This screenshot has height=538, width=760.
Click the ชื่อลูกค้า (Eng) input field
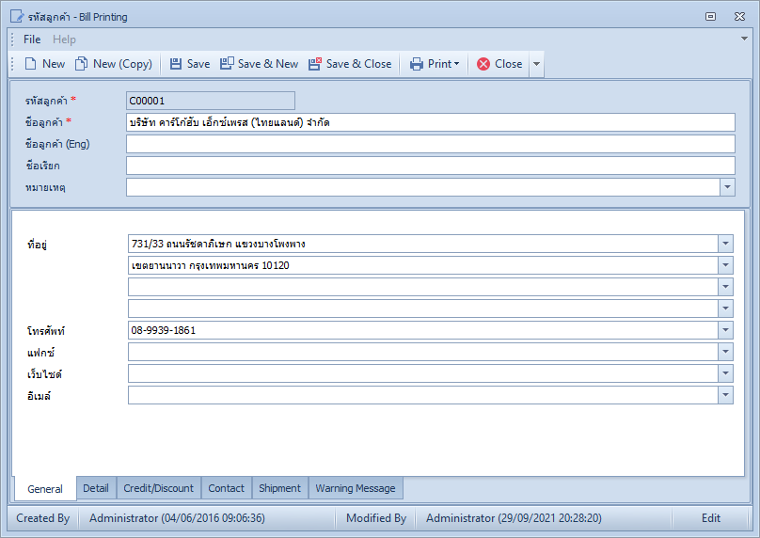pyautogui.click(x=431, y=144)
